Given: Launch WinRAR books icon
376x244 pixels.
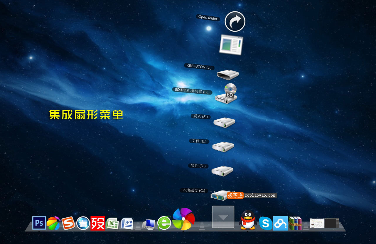Looking at the screenshot, I should 295,223.
